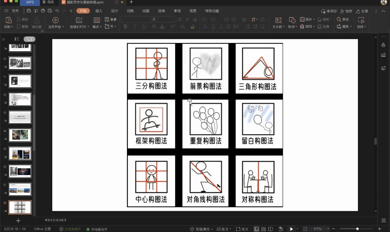Start slideshow from the current slide
This screenshot has width=390, height=232.
[x=55, y=20]
